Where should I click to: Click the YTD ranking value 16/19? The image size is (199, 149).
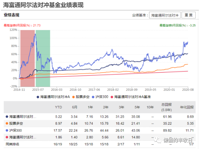tap(58, 144)
